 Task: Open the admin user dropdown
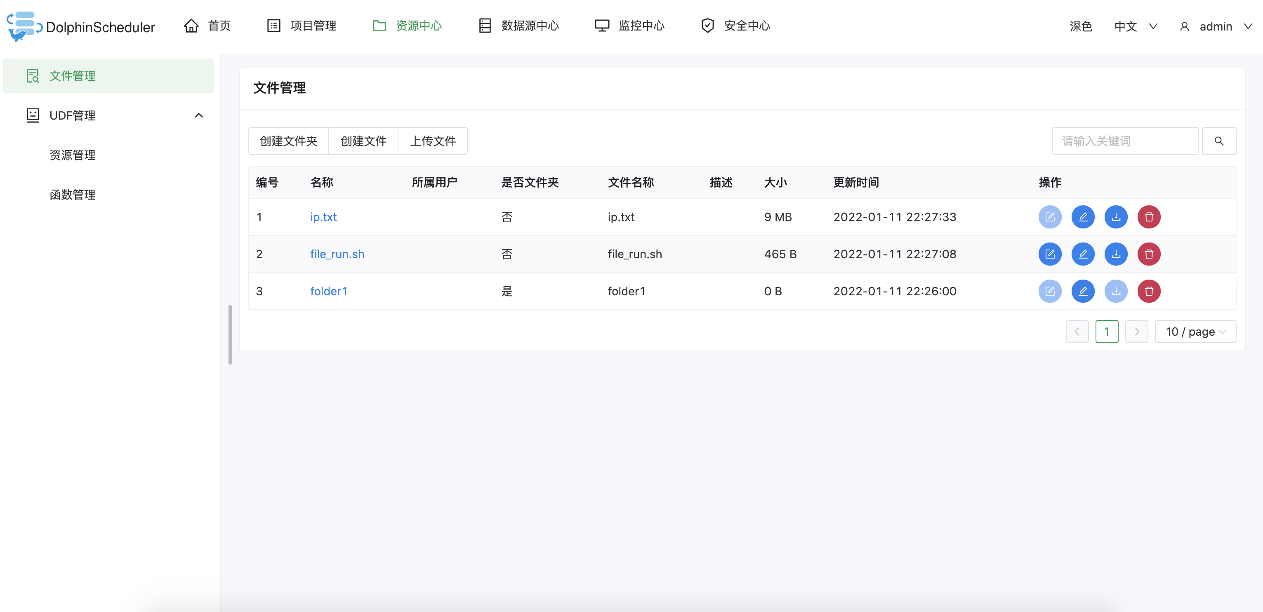[x=1216, y=26]
